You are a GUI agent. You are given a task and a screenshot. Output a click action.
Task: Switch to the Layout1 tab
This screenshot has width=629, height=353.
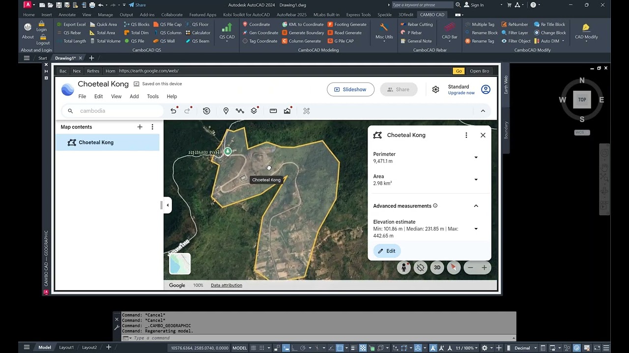click(66, 348)
